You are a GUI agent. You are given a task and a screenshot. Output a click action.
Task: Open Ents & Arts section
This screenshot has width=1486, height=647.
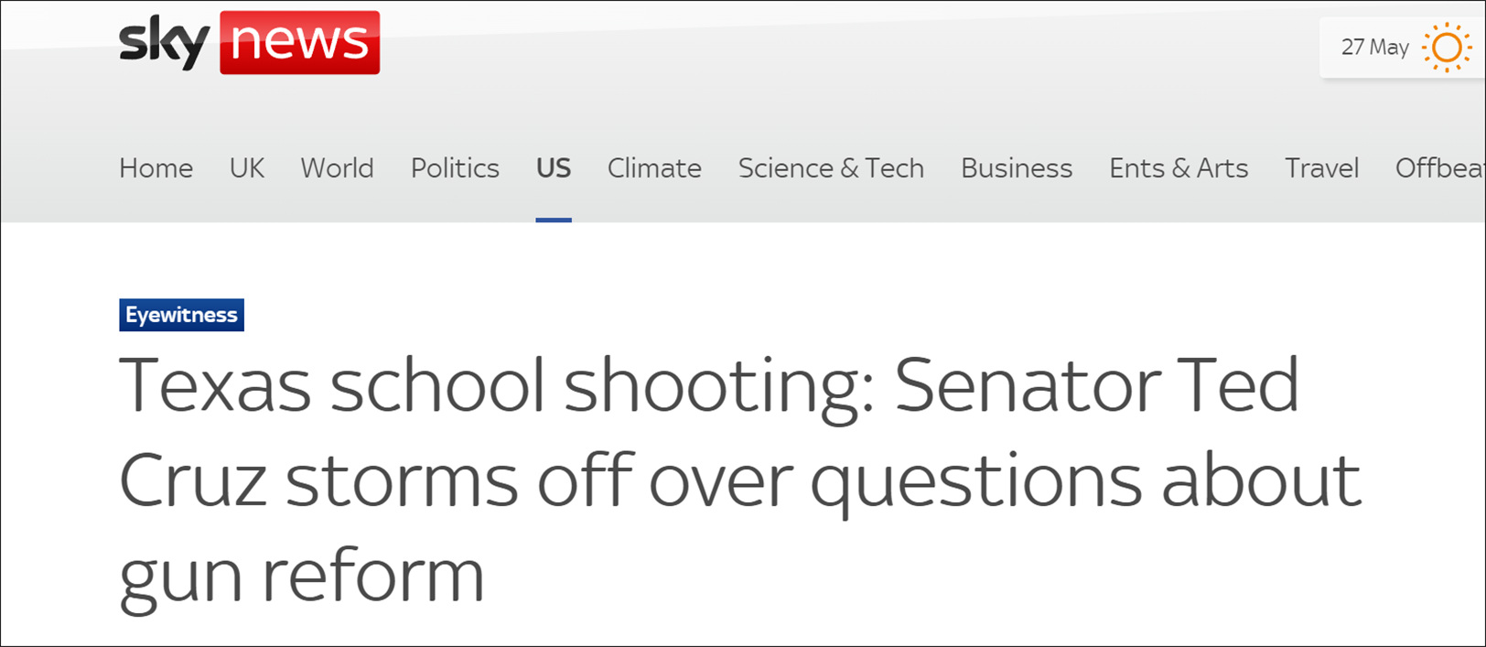(x=1179, y=168)
